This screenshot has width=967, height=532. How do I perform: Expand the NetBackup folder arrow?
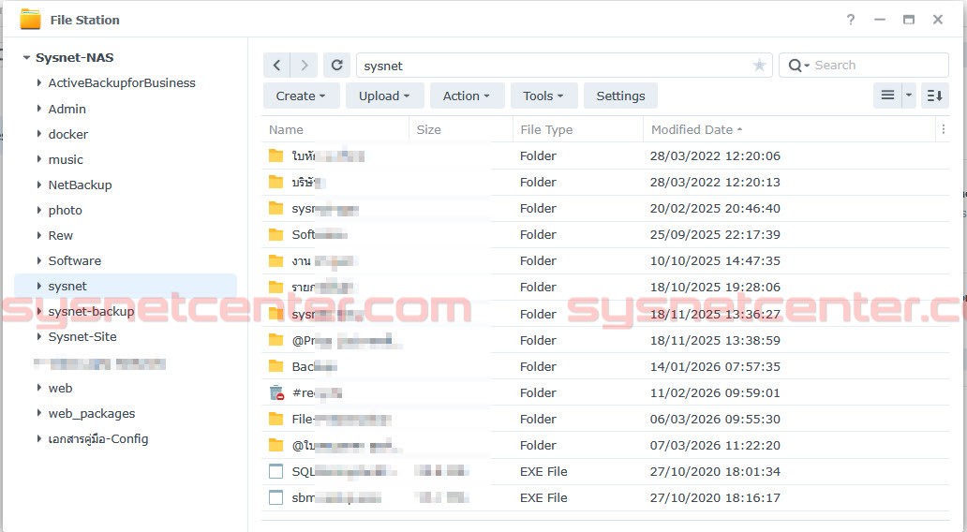[x=38, y=185]
